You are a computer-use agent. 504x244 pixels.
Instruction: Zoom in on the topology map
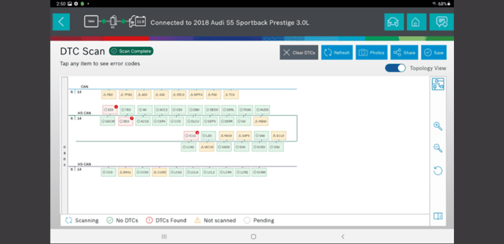pyautogui.click(x=438, y=126)
